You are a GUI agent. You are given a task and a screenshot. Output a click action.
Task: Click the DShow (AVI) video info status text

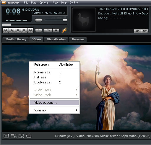coord(103,136)
